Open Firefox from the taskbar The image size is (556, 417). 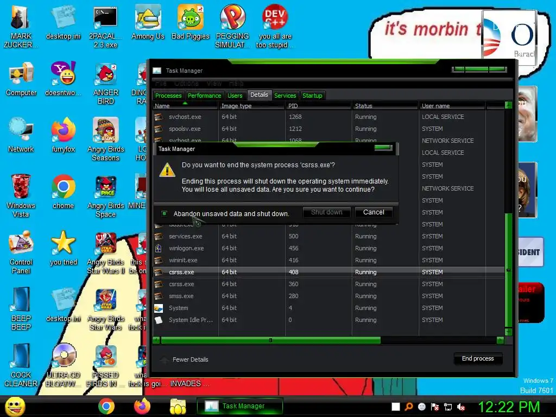(x=142, y=406)
